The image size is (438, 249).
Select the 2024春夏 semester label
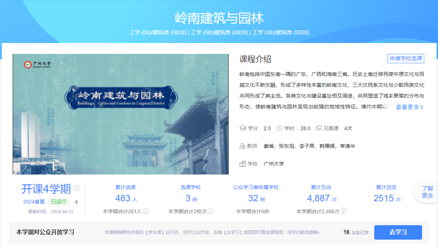pos(34,202)
